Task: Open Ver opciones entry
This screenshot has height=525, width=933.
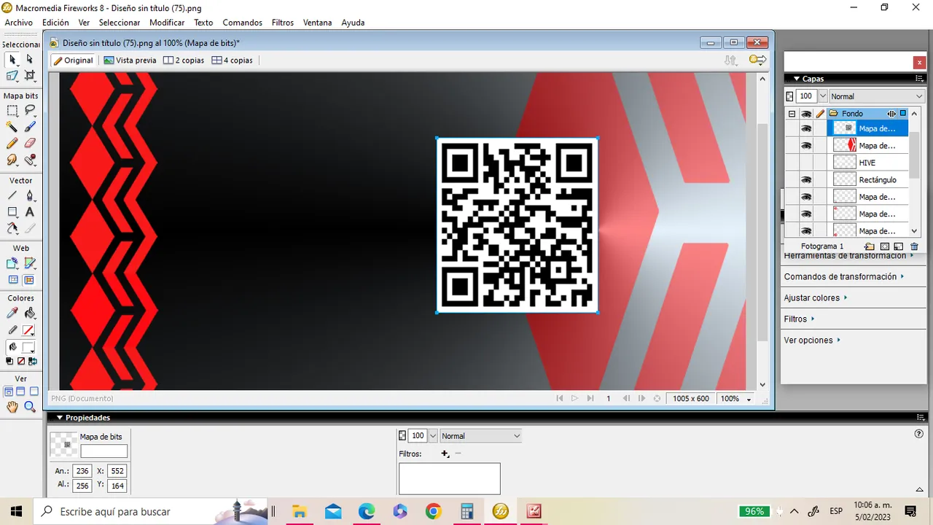Action: (812, 340)
